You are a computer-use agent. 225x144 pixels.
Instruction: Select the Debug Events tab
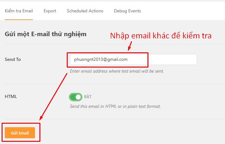coord(127,11)
